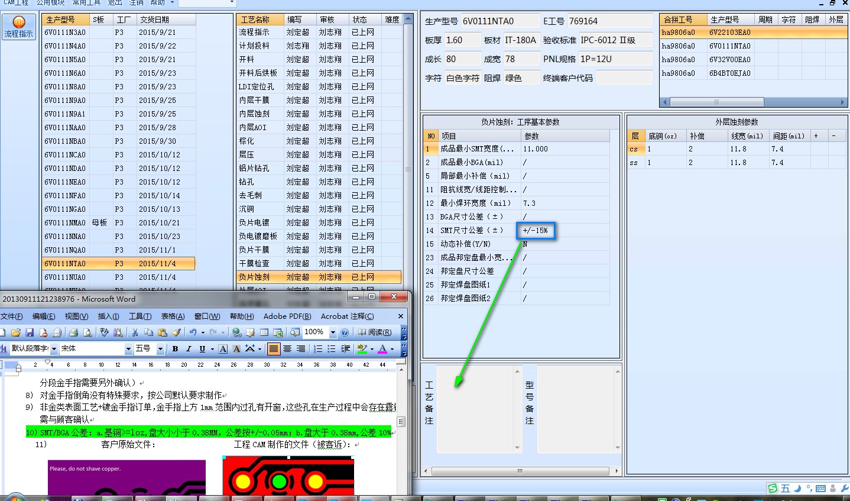Open highlight color dropdown arrow
The width and height of the screenshot is (850, 501).
click(x=372, y=349)
